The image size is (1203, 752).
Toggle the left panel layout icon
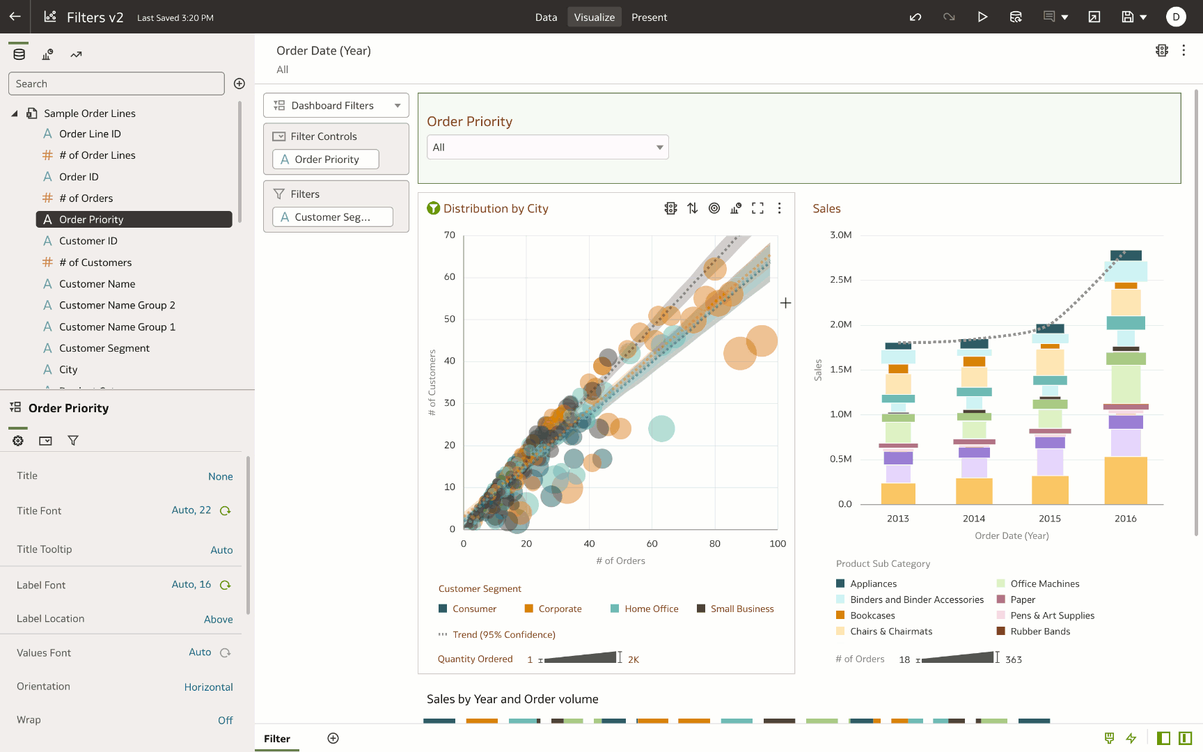(x=1163, y=738)
